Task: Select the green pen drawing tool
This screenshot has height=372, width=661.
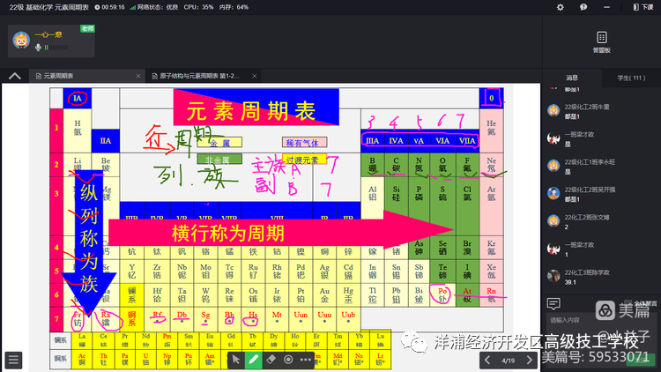Action: (253, 360)
